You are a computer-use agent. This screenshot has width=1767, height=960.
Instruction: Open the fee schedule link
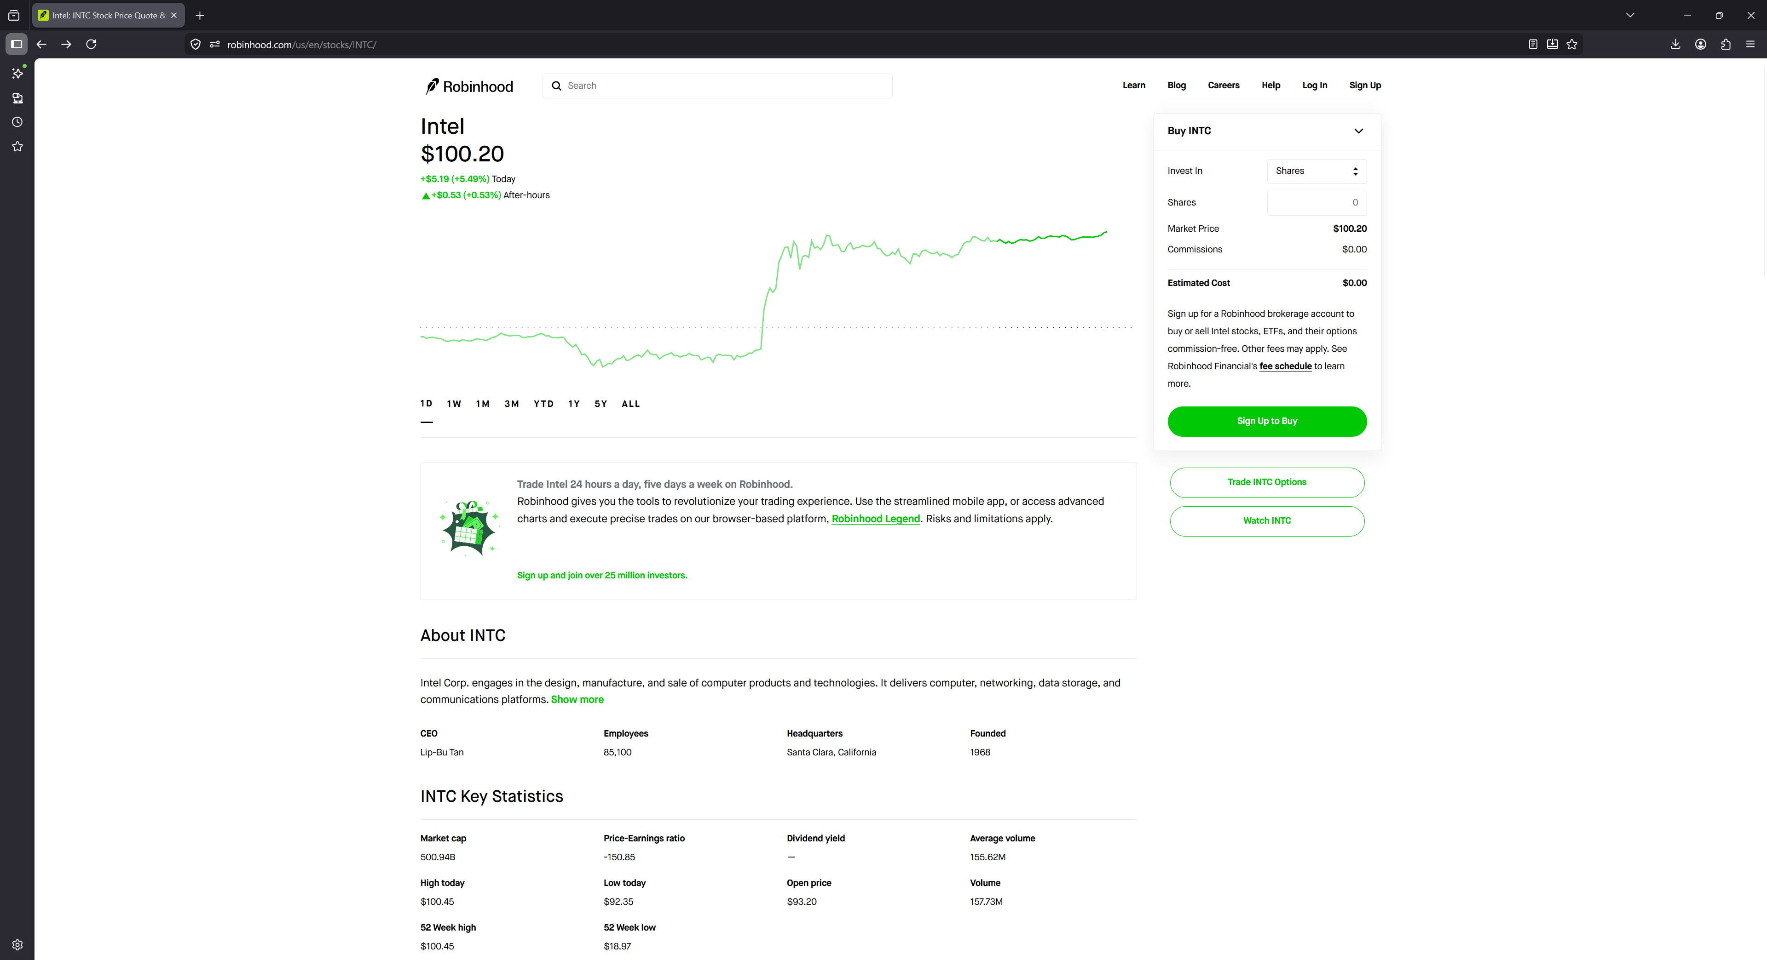pos(1286,366)
